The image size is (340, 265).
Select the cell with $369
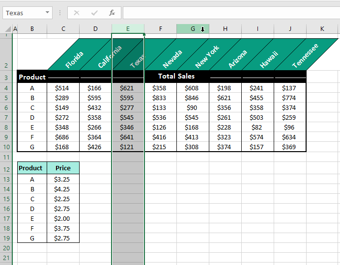tap(290, 147)
